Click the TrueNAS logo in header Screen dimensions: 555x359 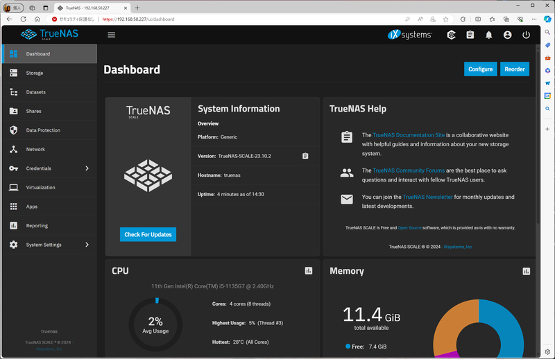click(49, 35)
